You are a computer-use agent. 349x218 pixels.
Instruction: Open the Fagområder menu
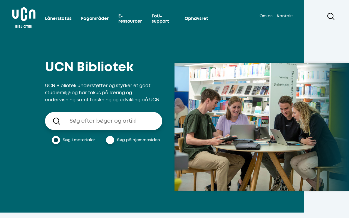click(95, 19)
